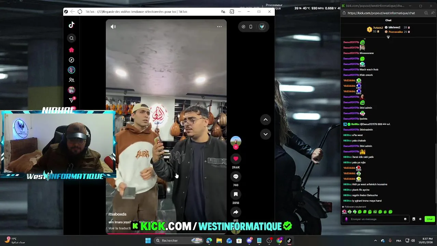Viewport: 437px width, 246px height.
Task: Click read-aloud icon in Kick address bar
Action: point(433,13)
